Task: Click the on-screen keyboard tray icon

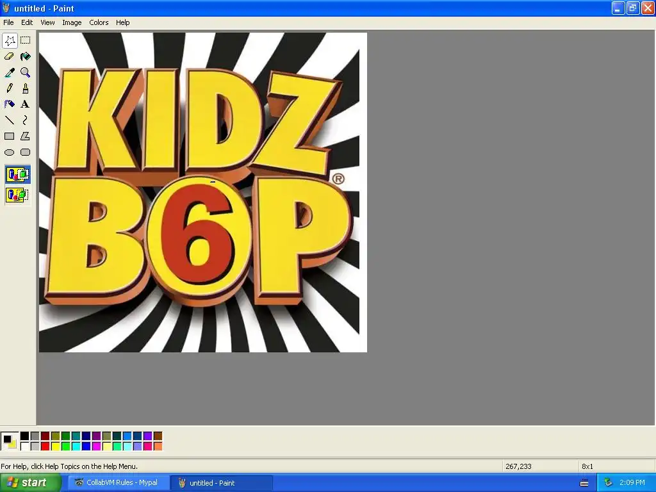Action: (x=584, y=483)
